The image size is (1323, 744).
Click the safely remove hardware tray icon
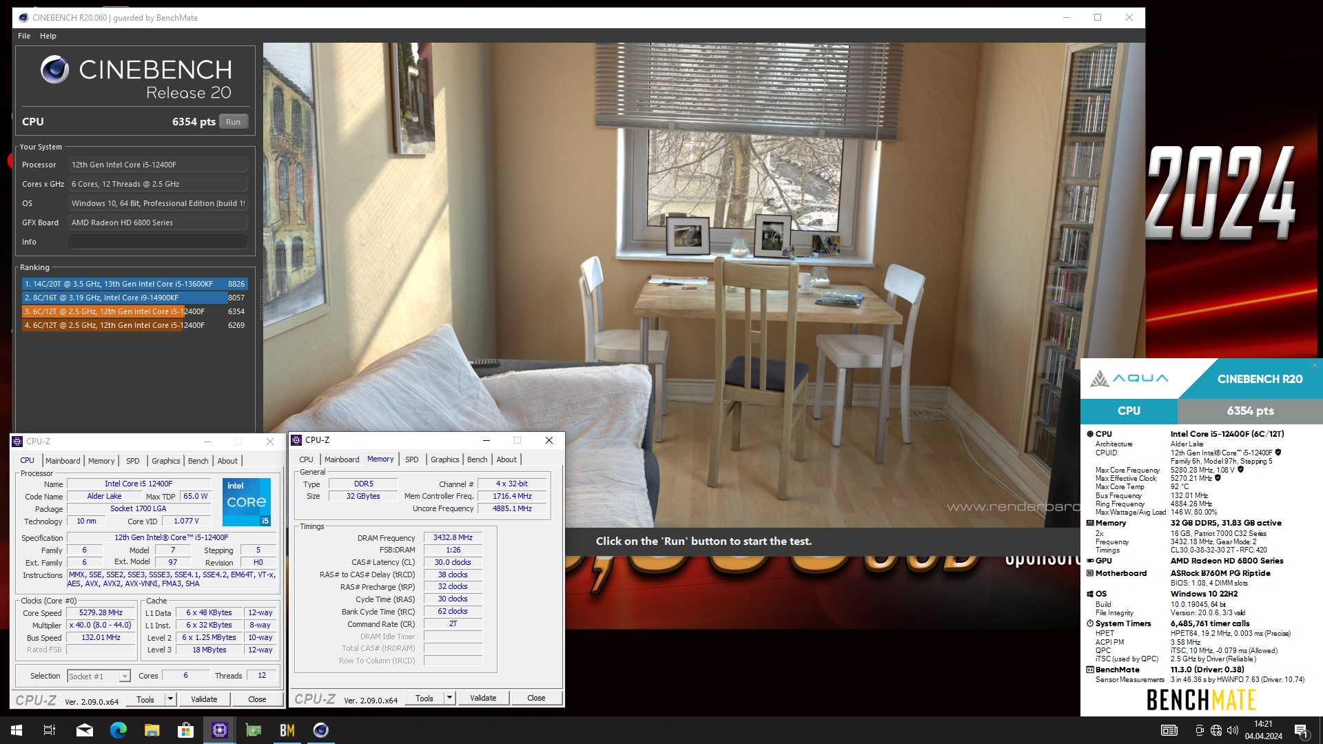click(x=1200, y=730)
